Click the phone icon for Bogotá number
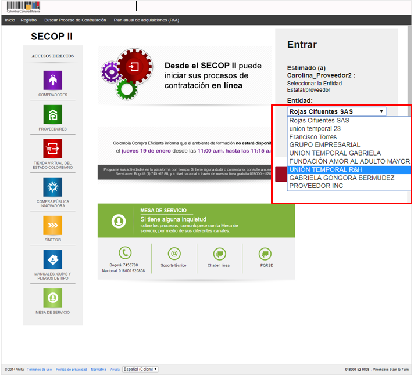 (125, 253)
